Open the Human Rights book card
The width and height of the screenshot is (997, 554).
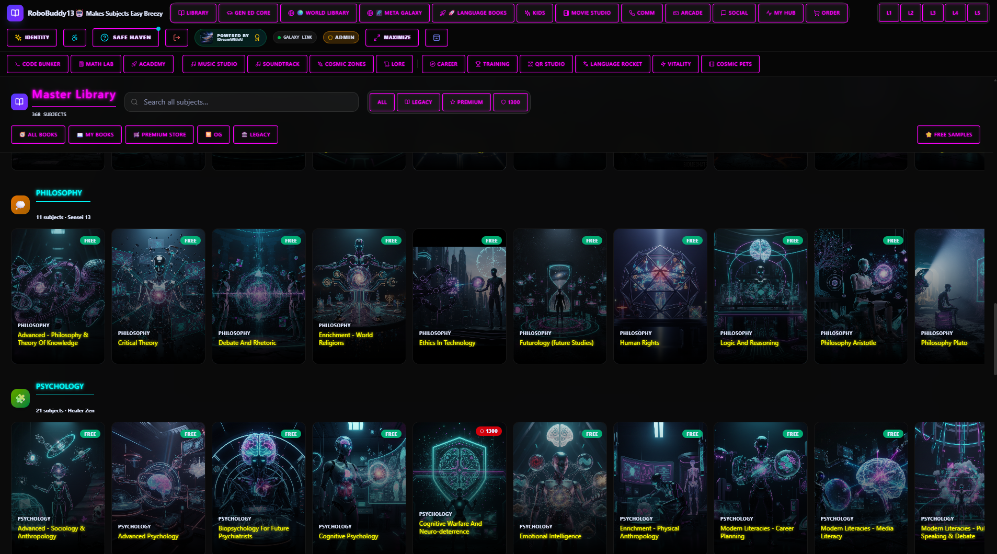[660, 296]
